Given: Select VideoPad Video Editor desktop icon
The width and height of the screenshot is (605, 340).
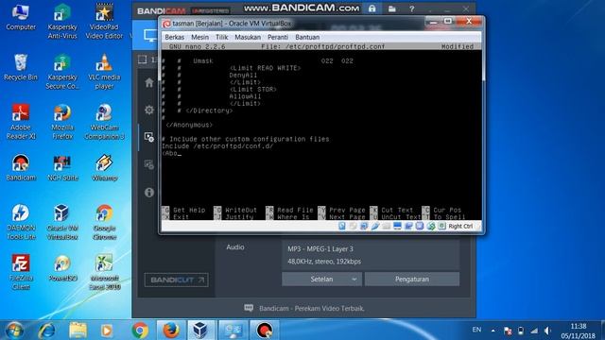Looking at the screenshot, I should pyautogui.click(x=104, y=21).
